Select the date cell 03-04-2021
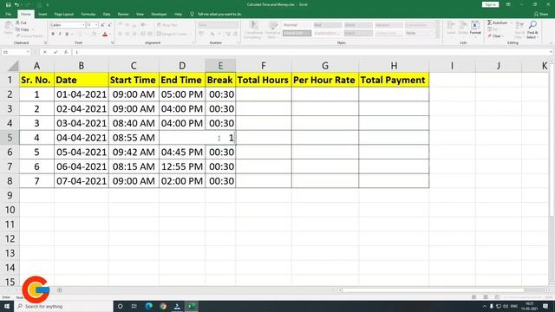The height and width of the screenshot is (312, 555). pos(82,123)
